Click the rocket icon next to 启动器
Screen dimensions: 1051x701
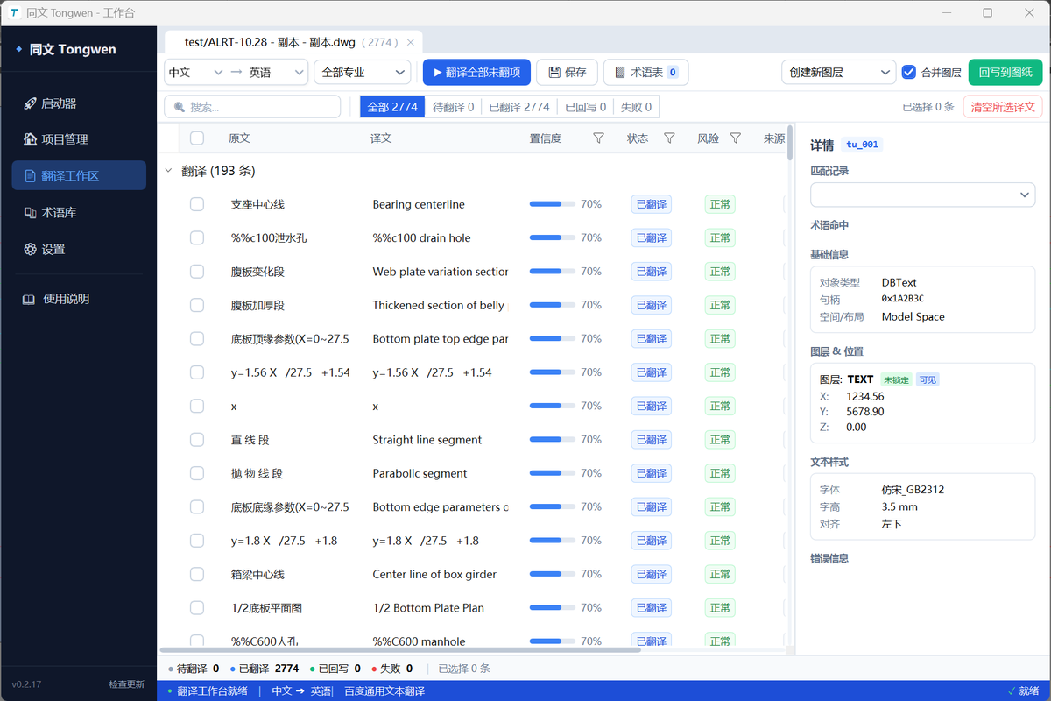tap(30, 103)
